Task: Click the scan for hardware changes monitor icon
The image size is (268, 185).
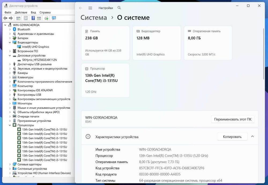Action: tap(54, 18)
